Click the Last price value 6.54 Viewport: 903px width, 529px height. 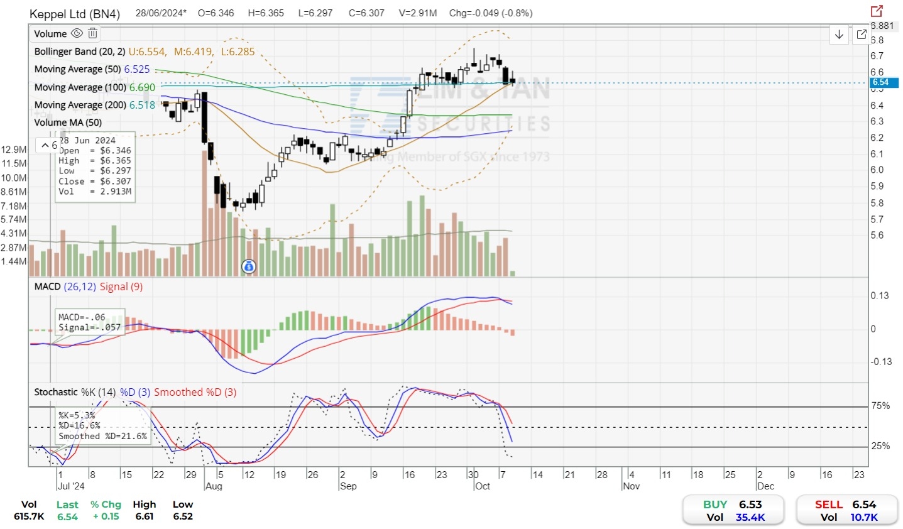(67, 517)
